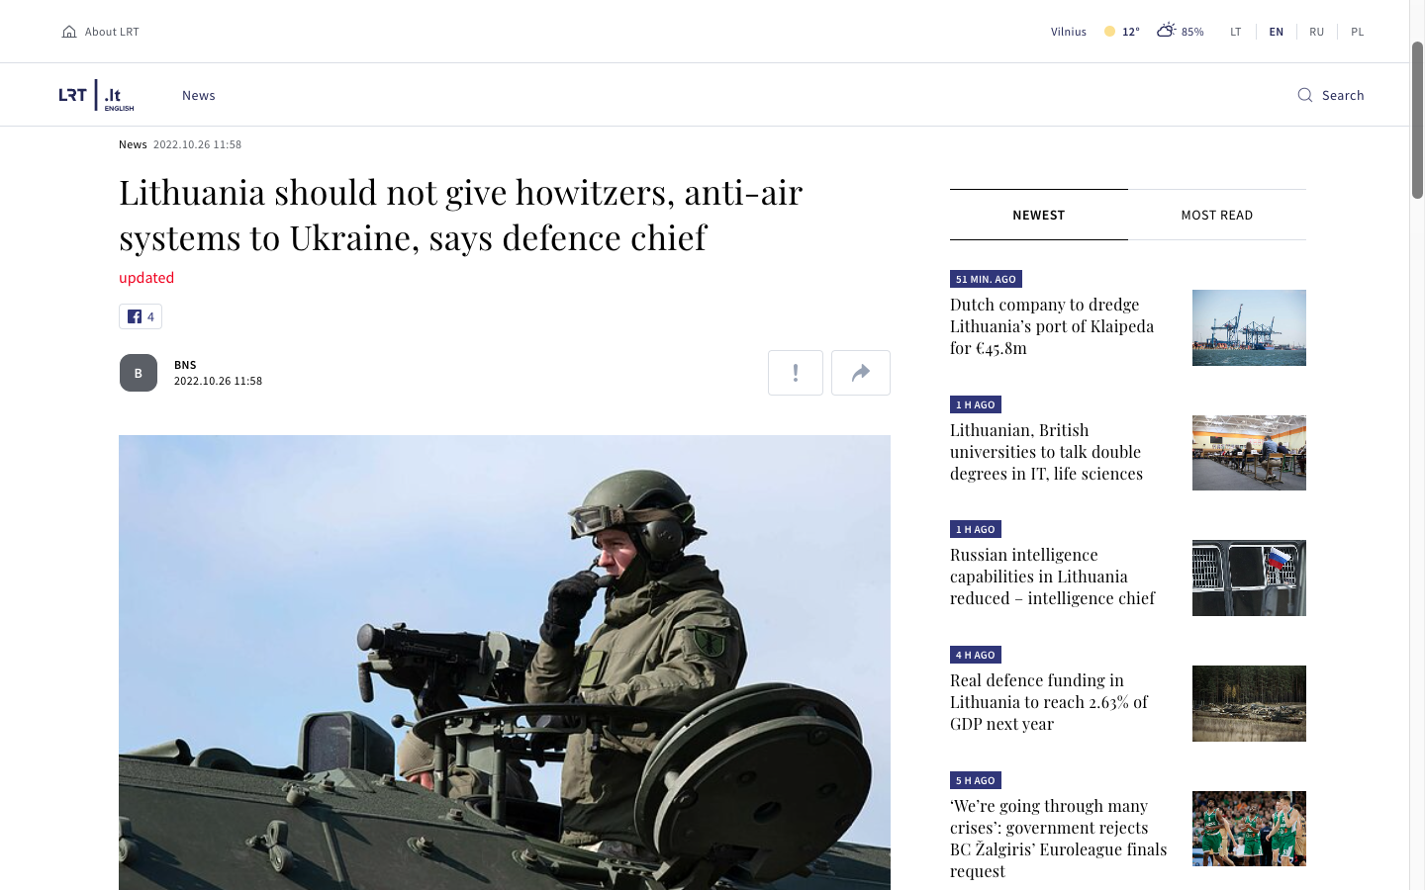This screenshot has width=1425, height=890.
Task: Click the page vertical scrollbar thumb
Action: 1417,120
